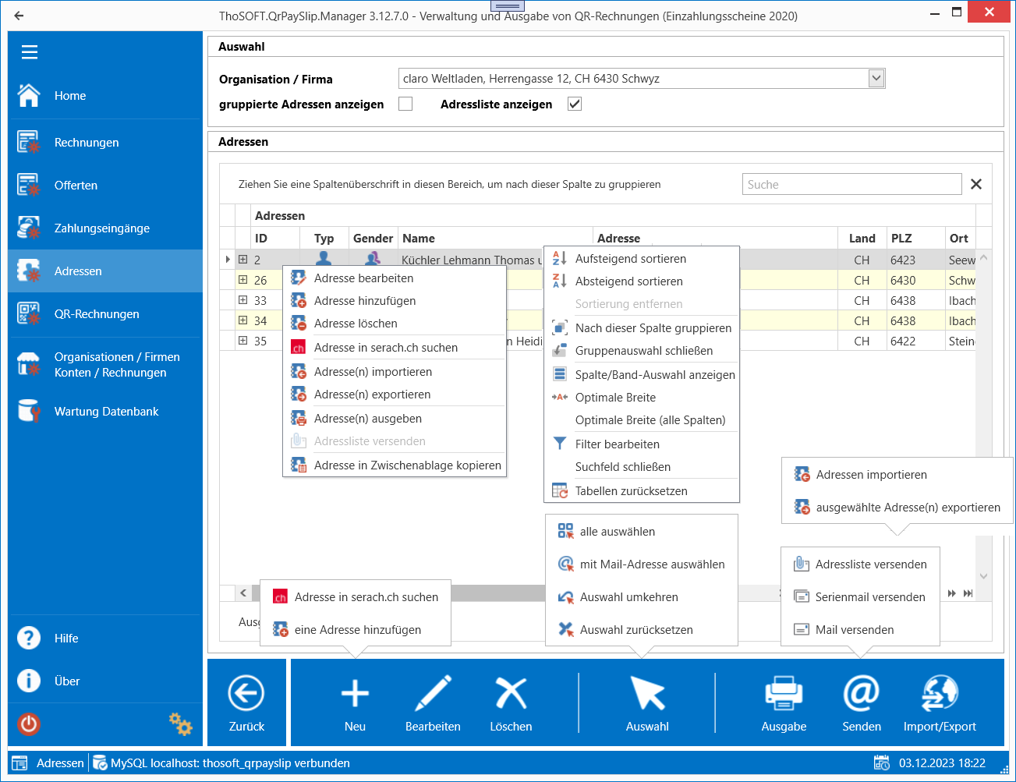Click ausgewählte Adresse(n) exportieren
This screenshot has height=782, width=1016.
(x=897, y=508)
